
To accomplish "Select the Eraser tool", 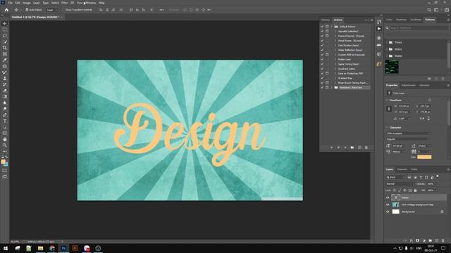I will click(x=5, y=91).
